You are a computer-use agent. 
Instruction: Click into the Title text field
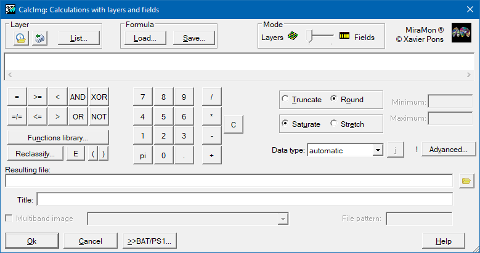[x=245, y=199]
